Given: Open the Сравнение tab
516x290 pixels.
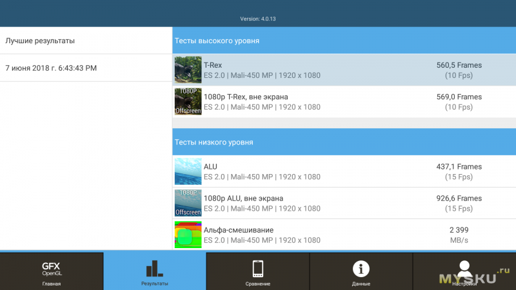Looking at the screenshot, I should [x=257, y=271].
